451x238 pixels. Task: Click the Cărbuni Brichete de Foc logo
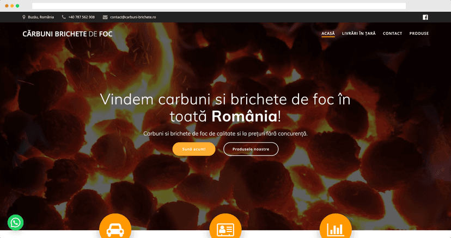pyautogui.click(x=68, y=34)
